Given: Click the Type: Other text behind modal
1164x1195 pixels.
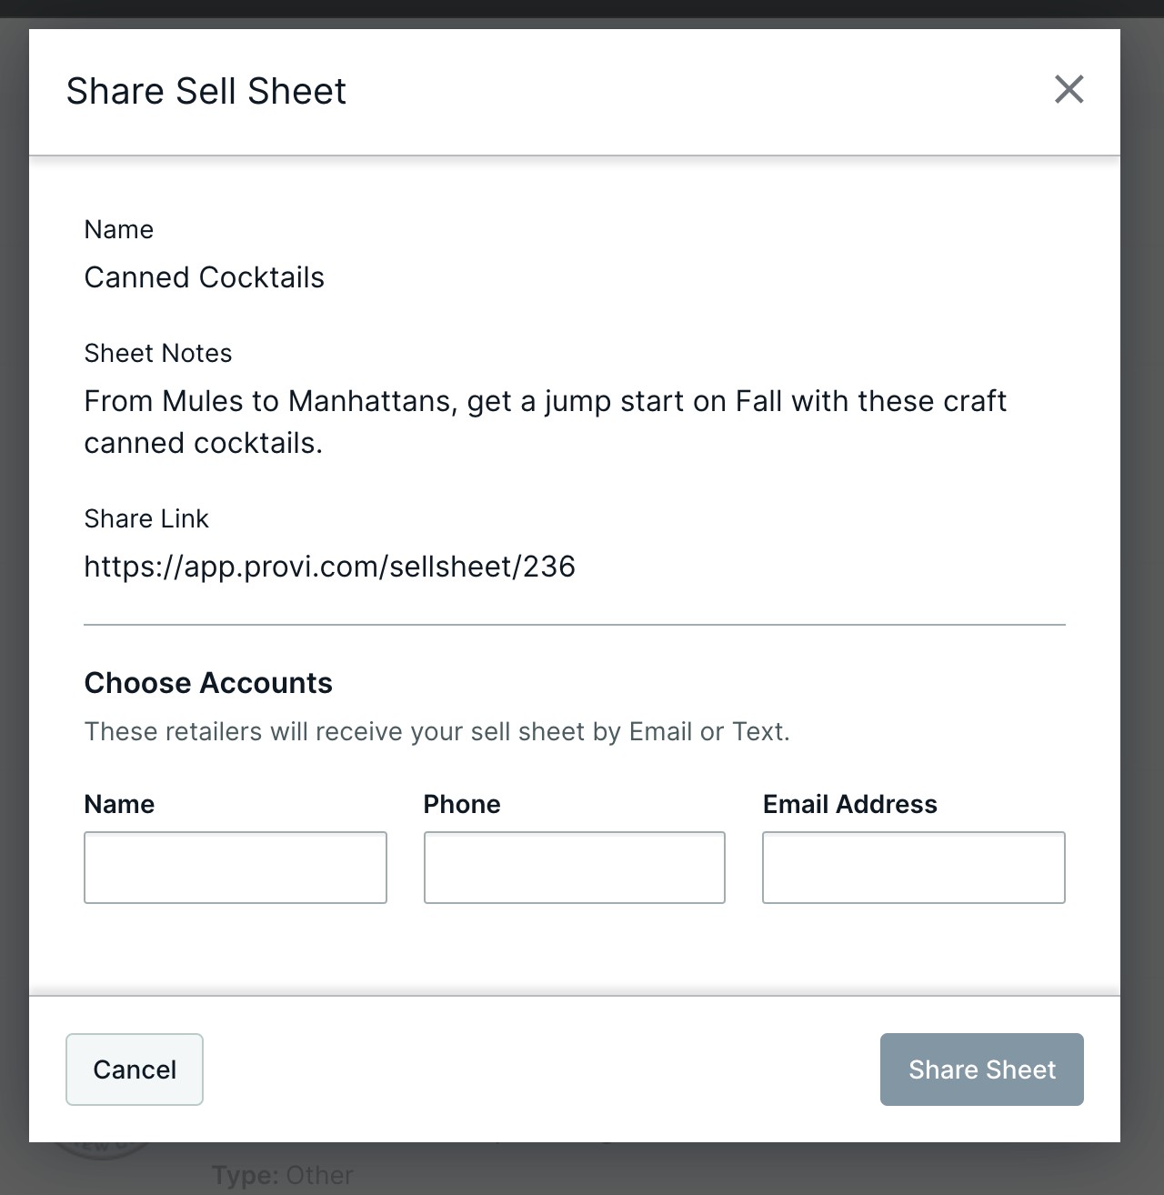Looking at the screenshot, I should (x=281, y=1174).
